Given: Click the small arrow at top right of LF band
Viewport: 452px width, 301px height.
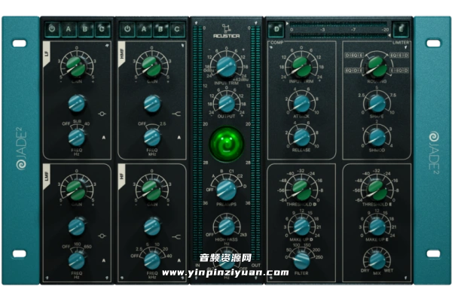Looking at the screenshot, I should pyautogui.click(x=107, y=45).
